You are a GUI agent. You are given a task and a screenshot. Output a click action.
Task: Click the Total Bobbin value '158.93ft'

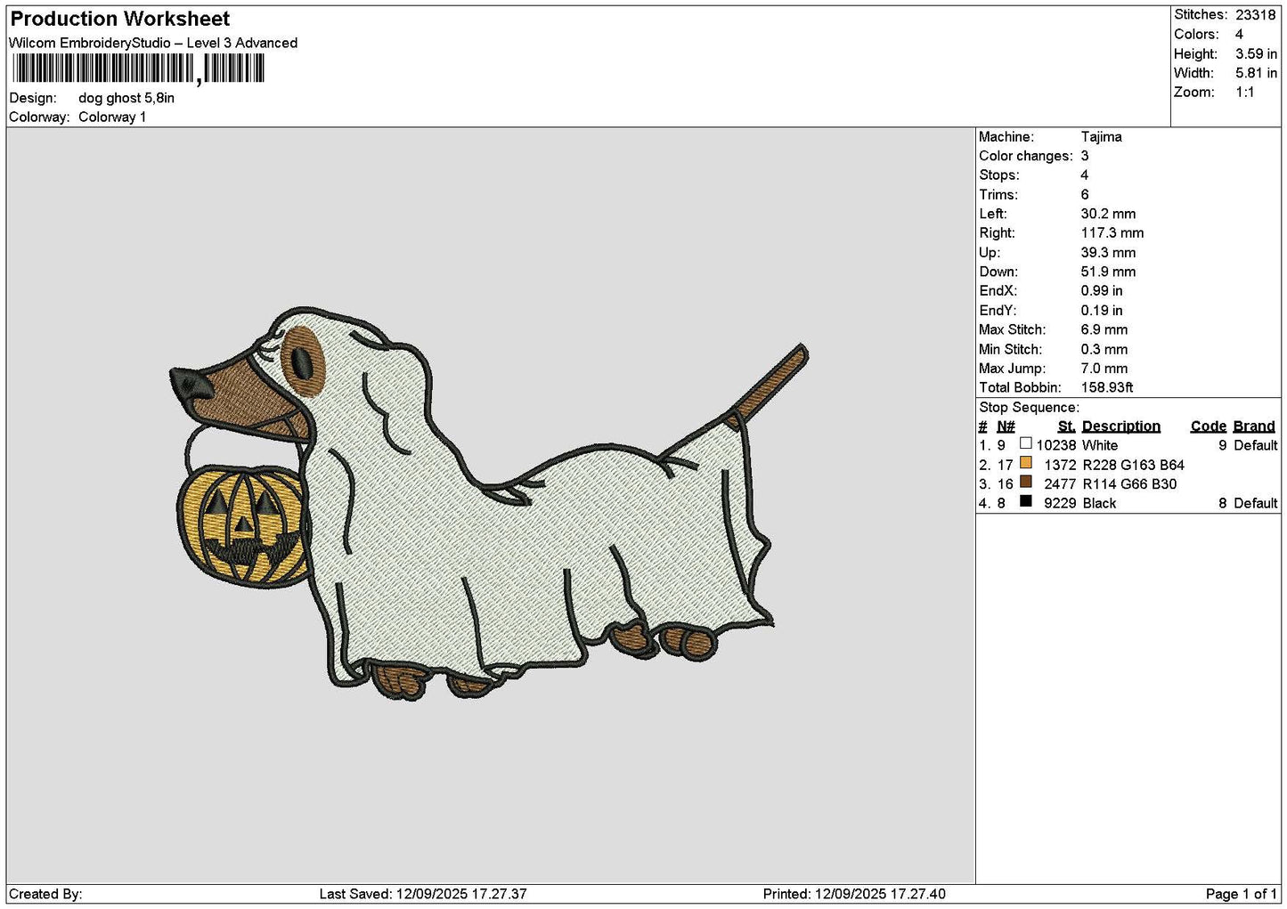tap(1107, 387)
